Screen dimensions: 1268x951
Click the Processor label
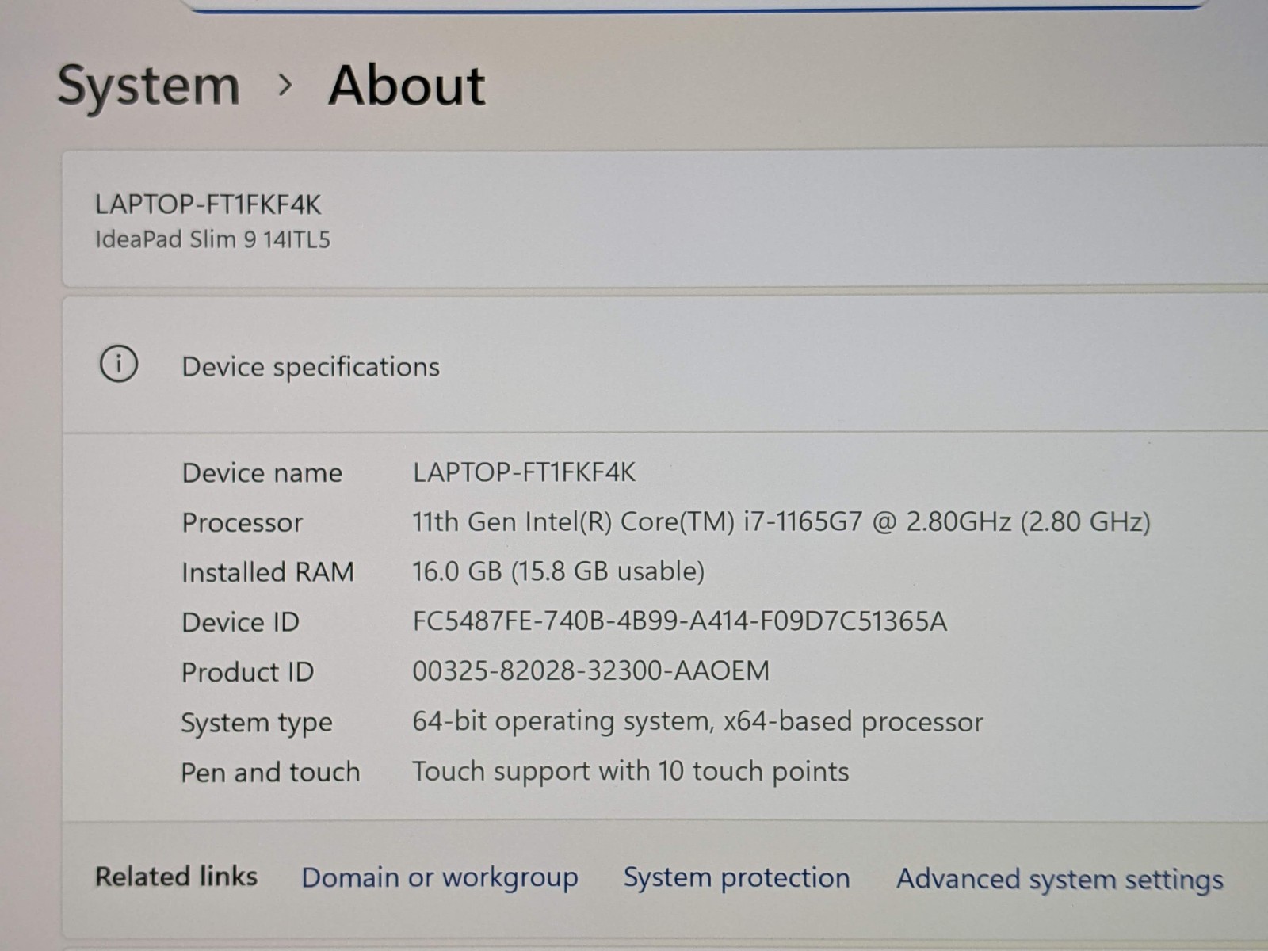[242, 523]
